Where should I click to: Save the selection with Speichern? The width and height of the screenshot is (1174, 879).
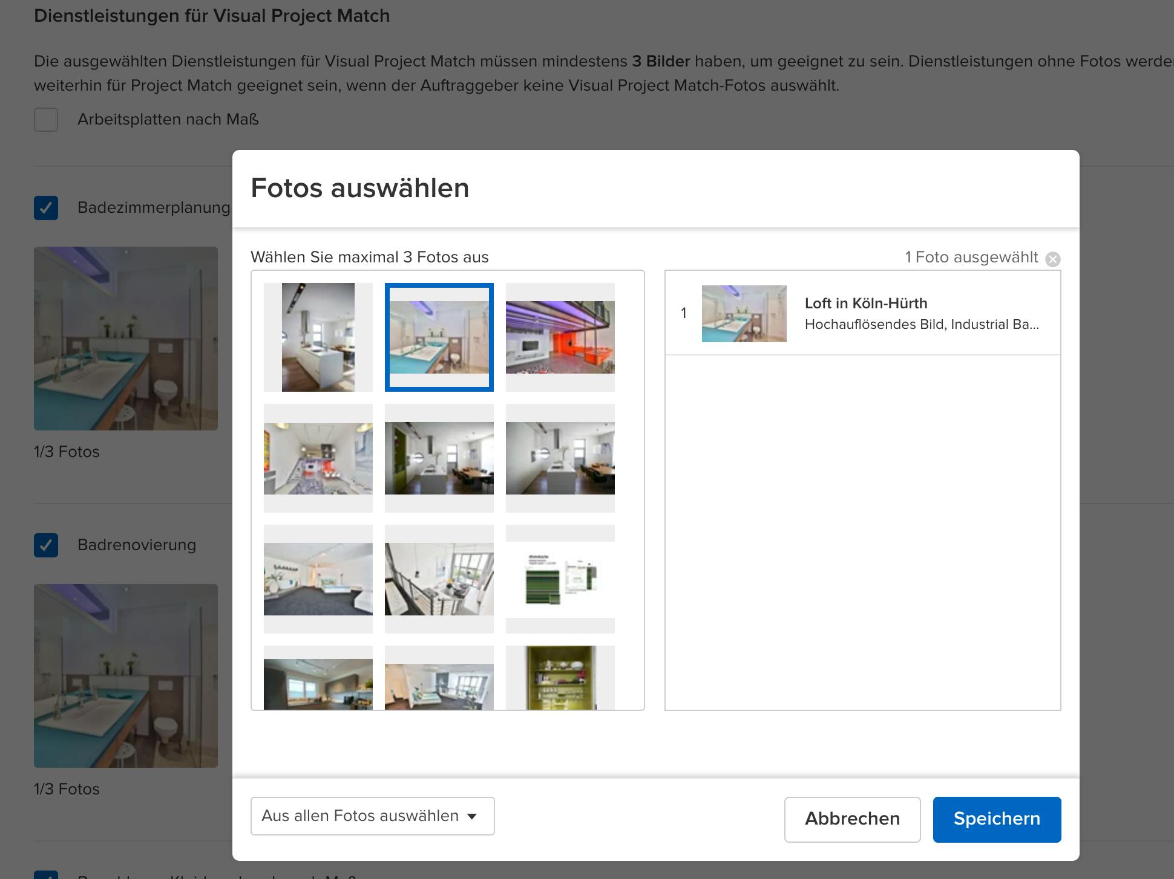997,819
